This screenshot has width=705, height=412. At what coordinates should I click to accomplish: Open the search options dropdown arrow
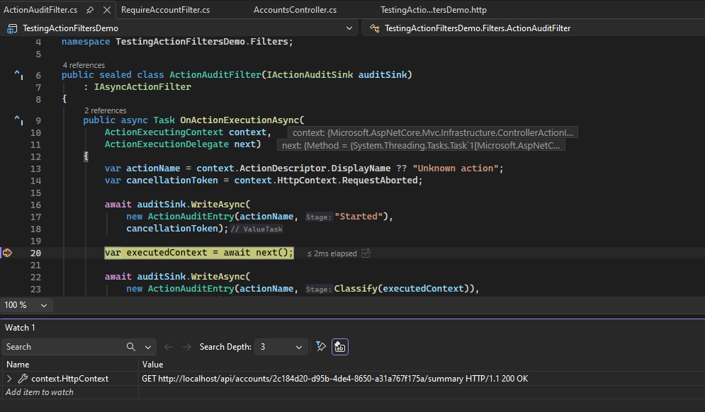(148, 347)
